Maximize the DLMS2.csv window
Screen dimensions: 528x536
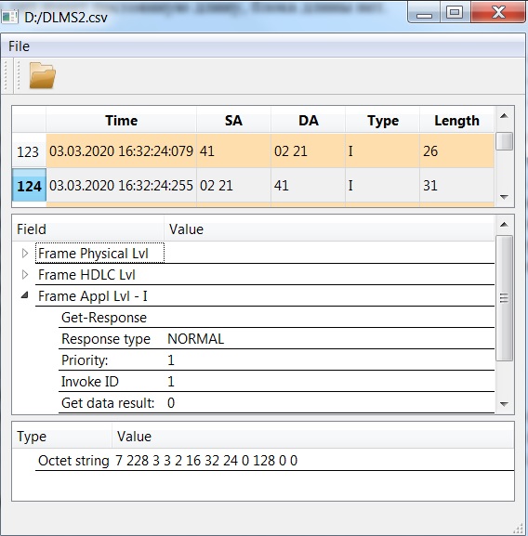point(455,13)
